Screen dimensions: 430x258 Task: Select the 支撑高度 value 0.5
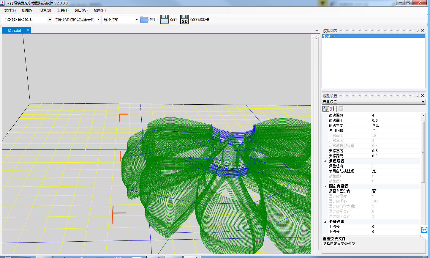click(x=396, y=151)
